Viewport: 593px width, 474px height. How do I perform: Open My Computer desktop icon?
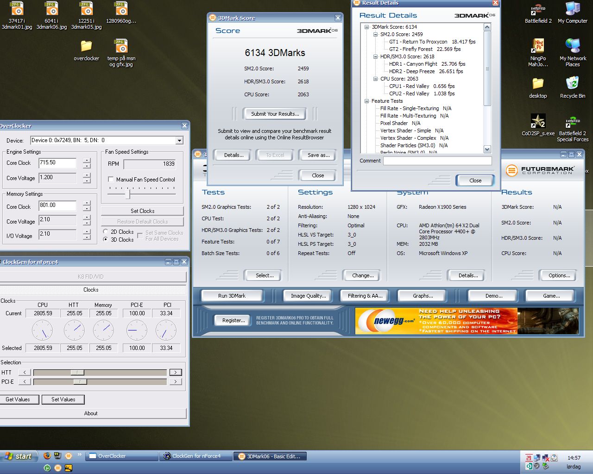pyautogui.click(x=573, y=13)
